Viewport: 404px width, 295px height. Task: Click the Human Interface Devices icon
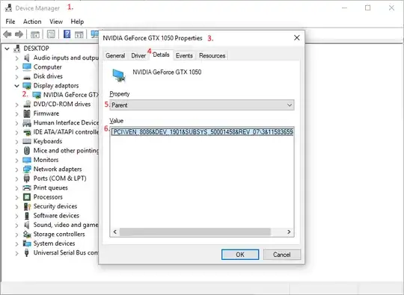tap(27, 123)
